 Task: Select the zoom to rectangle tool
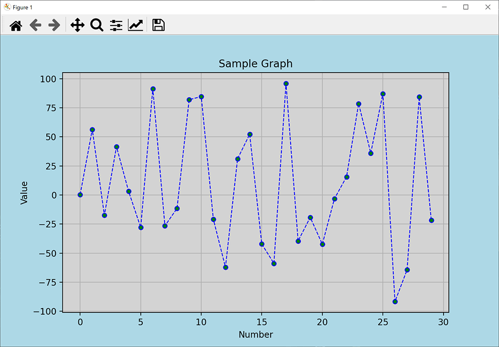(x=97, y=25)
